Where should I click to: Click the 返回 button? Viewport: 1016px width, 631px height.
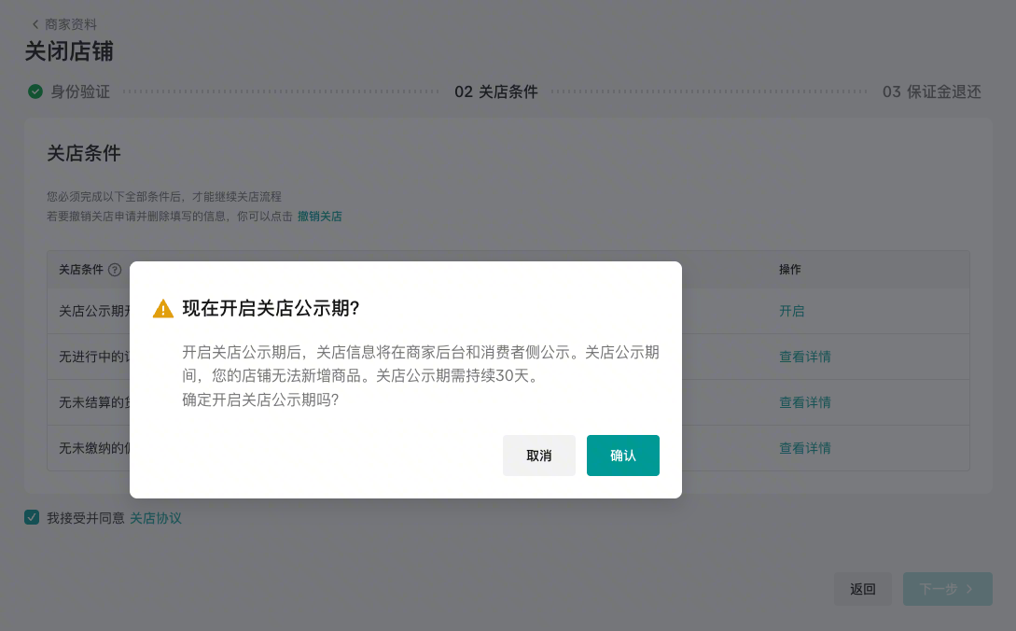click(862, 589)
